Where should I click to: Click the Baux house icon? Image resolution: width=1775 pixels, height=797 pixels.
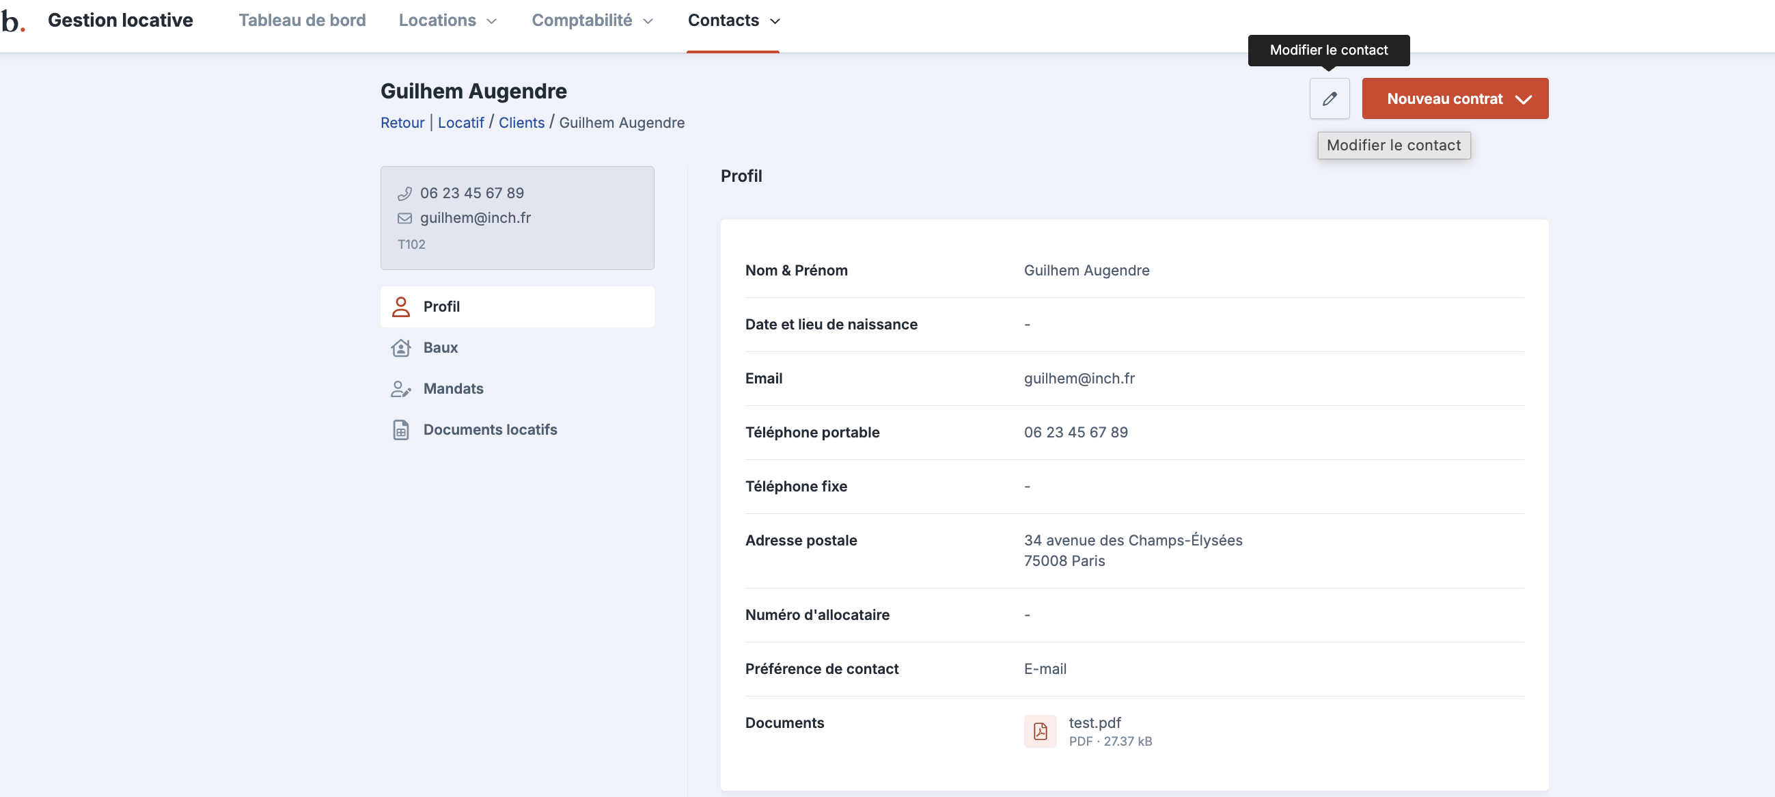point(400,347)
